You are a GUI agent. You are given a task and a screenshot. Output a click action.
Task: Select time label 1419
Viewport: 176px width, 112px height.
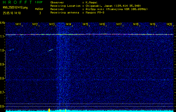click(x=152, y=24)
